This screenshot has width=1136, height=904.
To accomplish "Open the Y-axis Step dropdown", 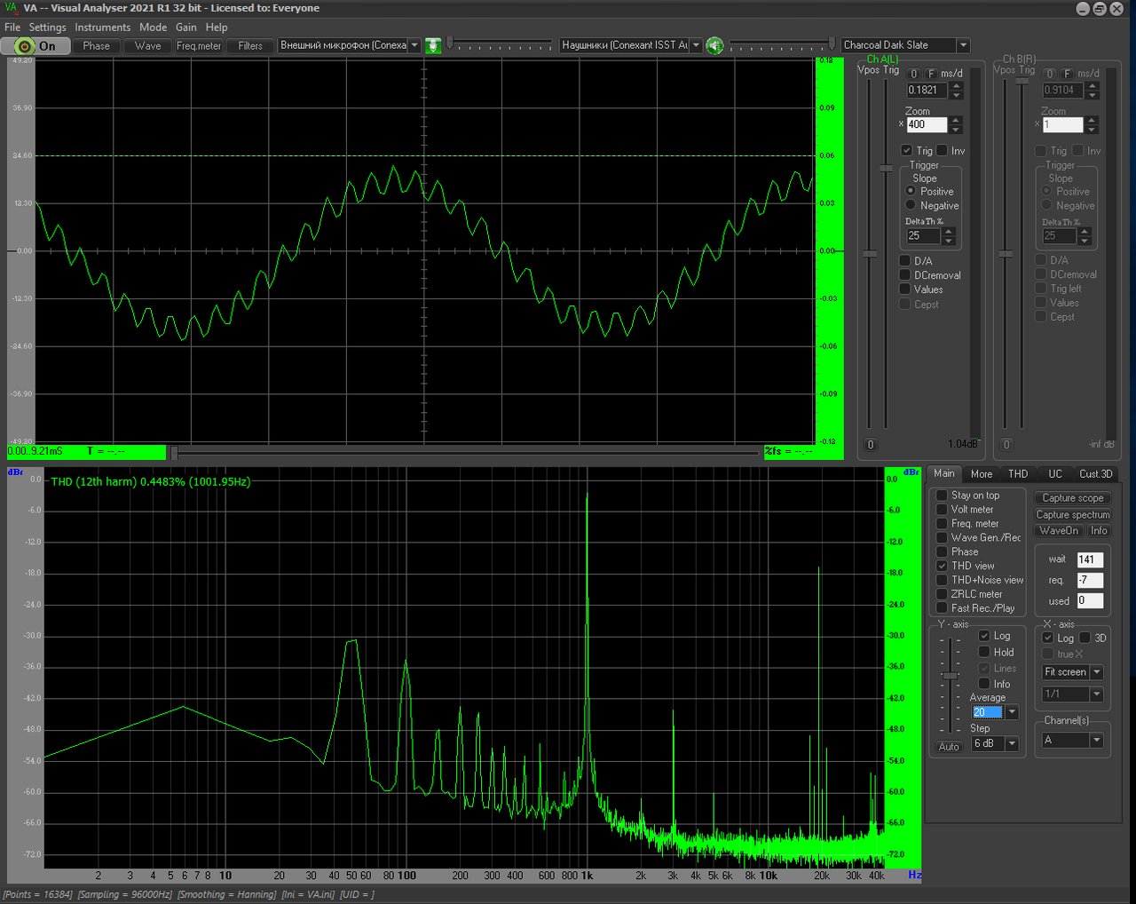I will click(x=1012, y=743).
